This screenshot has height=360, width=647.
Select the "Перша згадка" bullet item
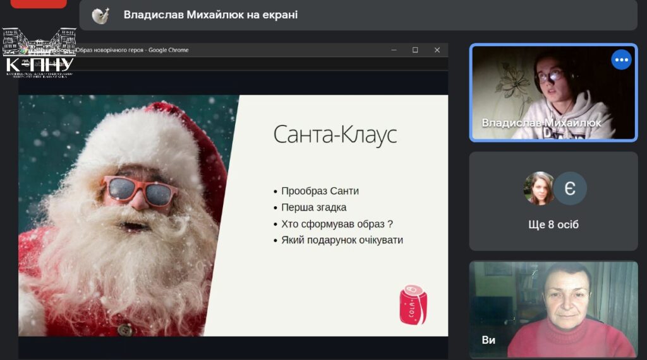[x=313, y=207]
